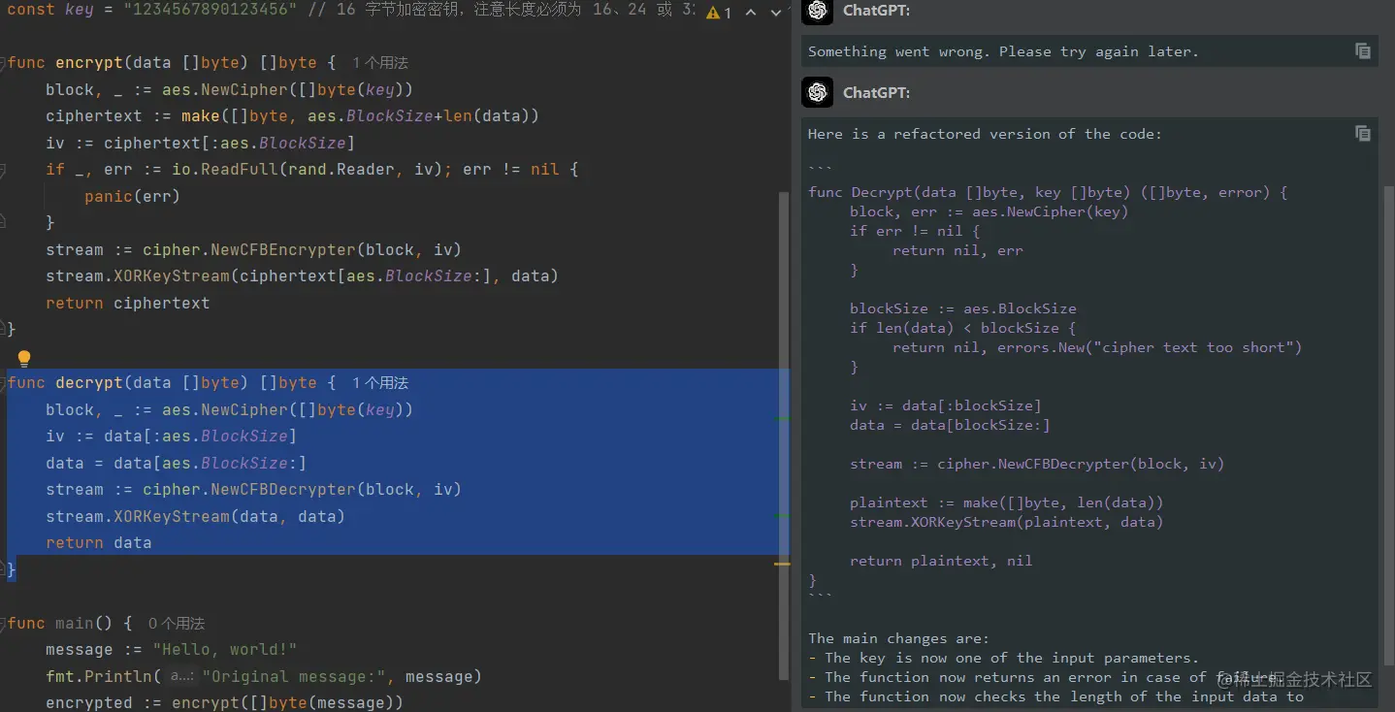Click 'blockSize := aes.BlockSize' in chat reply
Viewport: 1395px width, 712px height.
963,308
